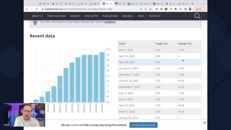Click the lightbulb icon beside the information note
This screenshot has height=130, width=231.
[x=35, y=22]
